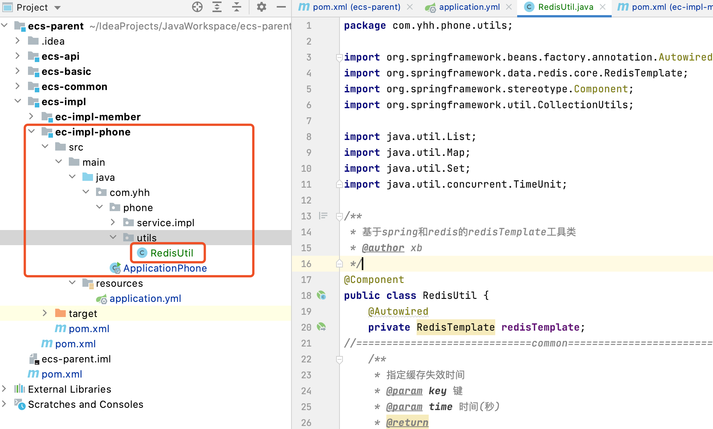Select the utils package
This screenshot has height=429, width=713.
pos(146,238)
